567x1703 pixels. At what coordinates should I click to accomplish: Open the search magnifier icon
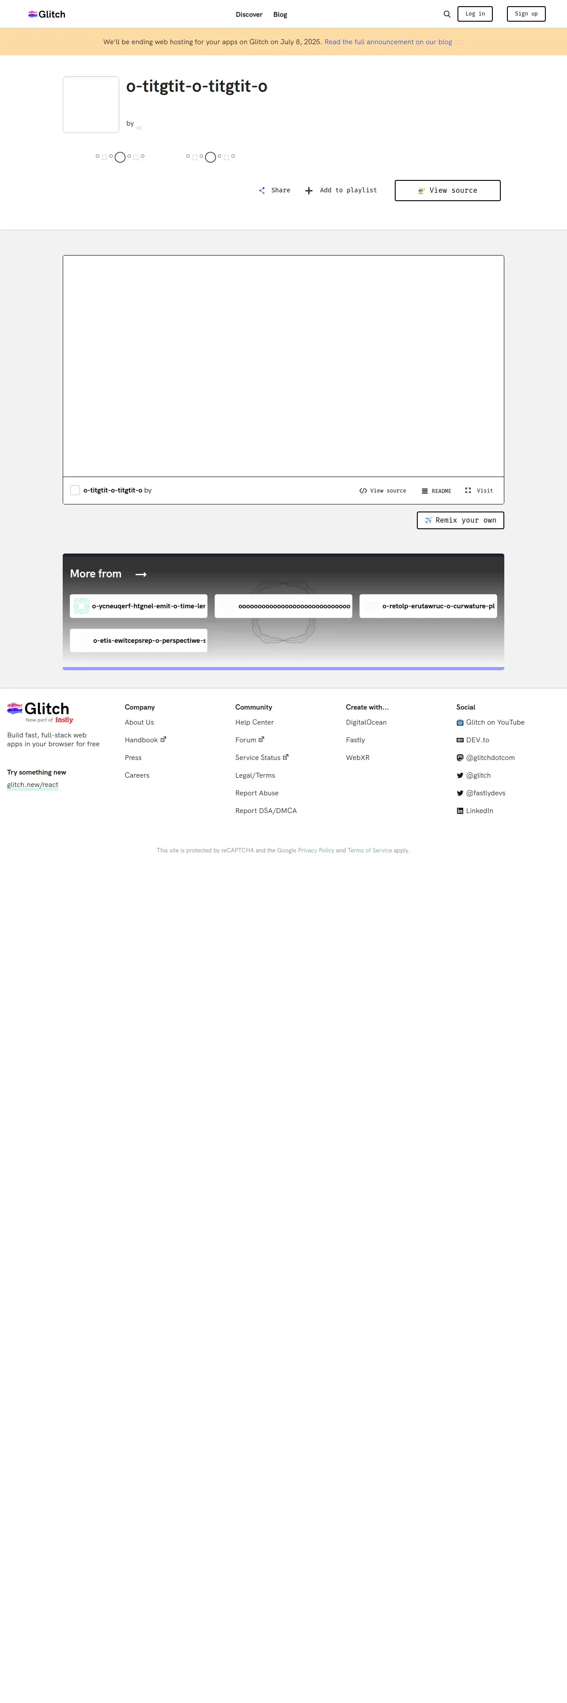447,14
